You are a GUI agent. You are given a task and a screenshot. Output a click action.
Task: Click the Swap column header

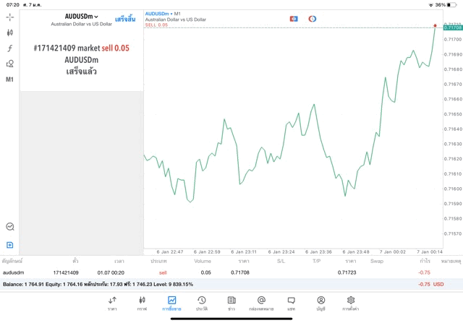(377, 261)
